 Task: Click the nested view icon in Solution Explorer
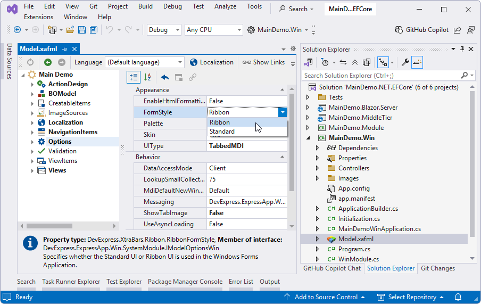[x=383, y=62]
